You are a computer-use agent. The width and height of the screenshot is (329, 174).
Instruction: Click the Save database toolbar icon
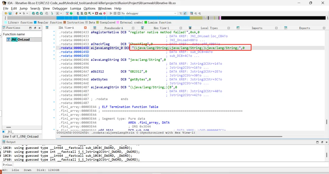point(10,13)
